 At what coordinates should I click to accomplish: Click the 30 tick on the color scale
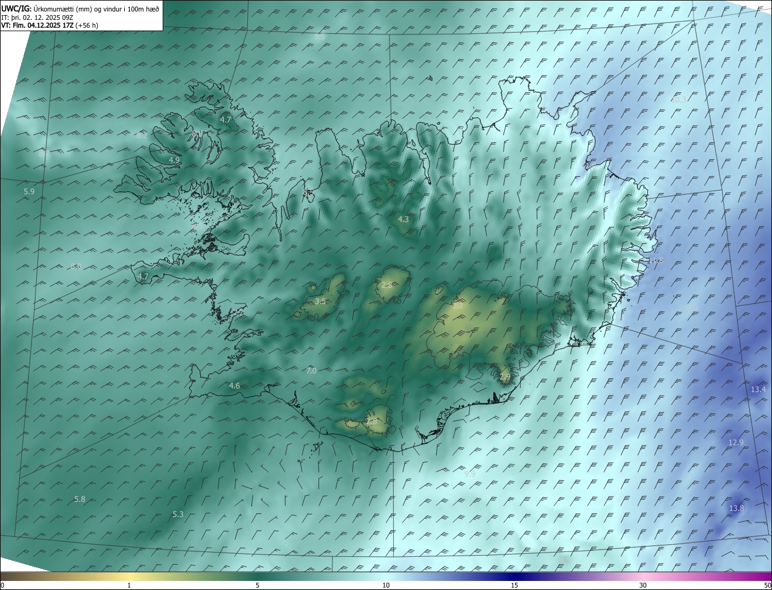click(643, 586)
